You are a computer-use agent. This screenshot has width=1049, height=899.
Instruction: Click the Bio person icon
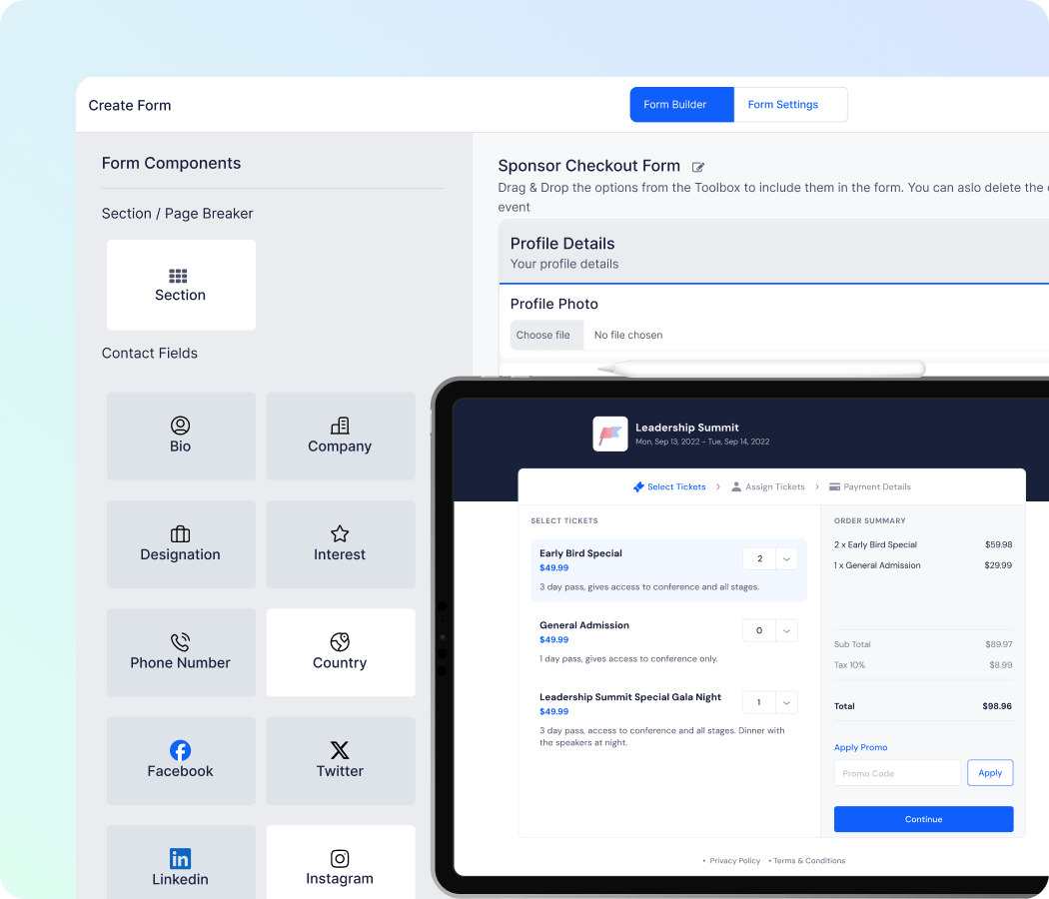click(180, 426)
